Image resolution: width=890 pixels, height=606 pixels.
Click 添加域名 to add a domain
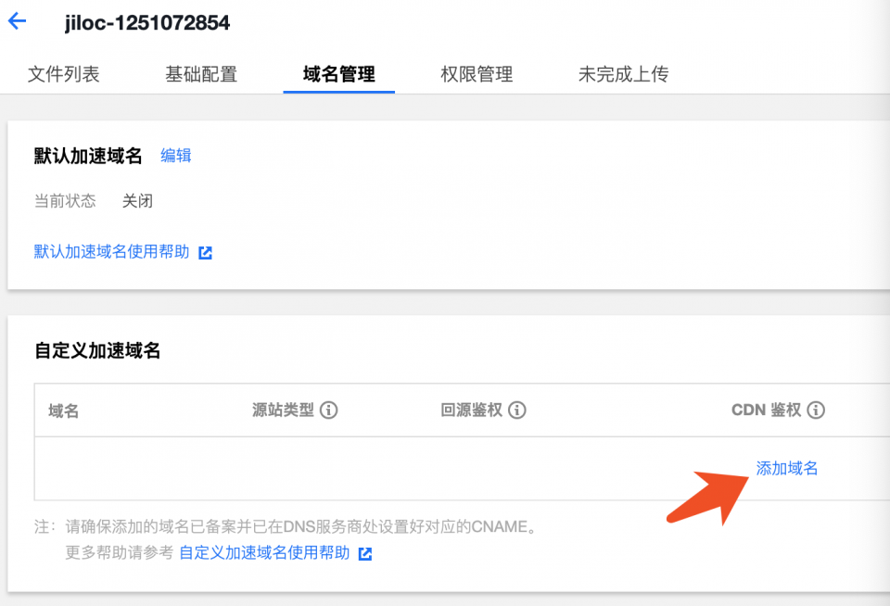pos(787,469)
